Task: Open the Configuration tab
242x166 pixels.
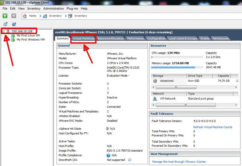Action: pyautogui.click(x=156, y=38)
